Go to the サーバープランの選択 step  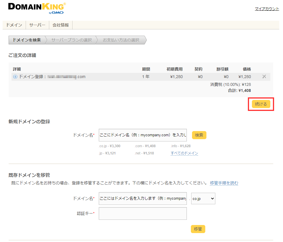click(71, 40)
